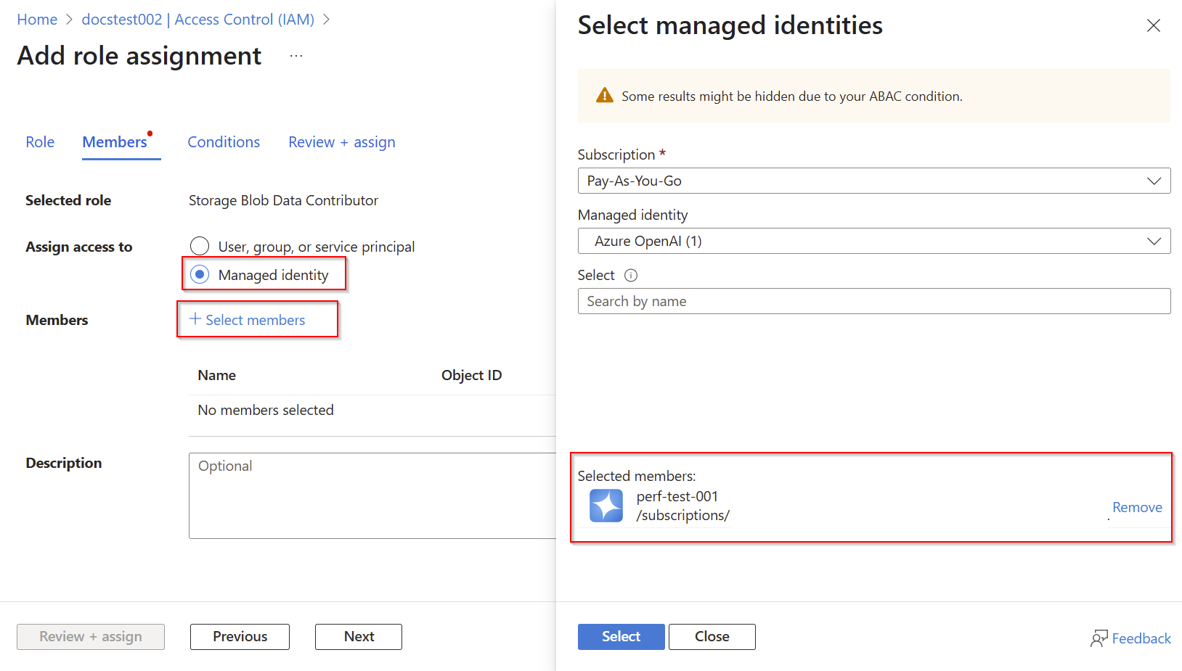1182x671 pixels.
Task: Click the Description optional text box
Action: (x=372, y=495)
